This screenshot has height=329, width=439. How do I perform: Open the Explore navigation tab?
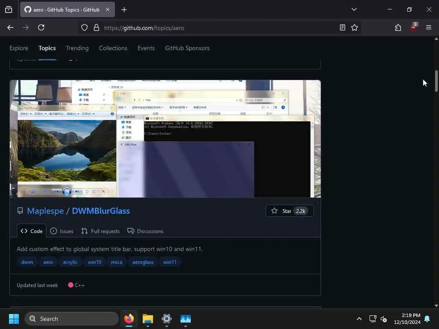point(19,48)
